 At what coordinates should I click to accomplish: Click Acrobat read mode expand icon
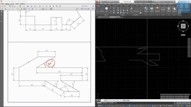[x=93, y=6]
